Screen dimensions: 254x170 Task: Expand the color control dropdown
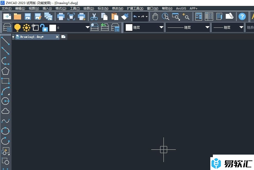(161, 27)
